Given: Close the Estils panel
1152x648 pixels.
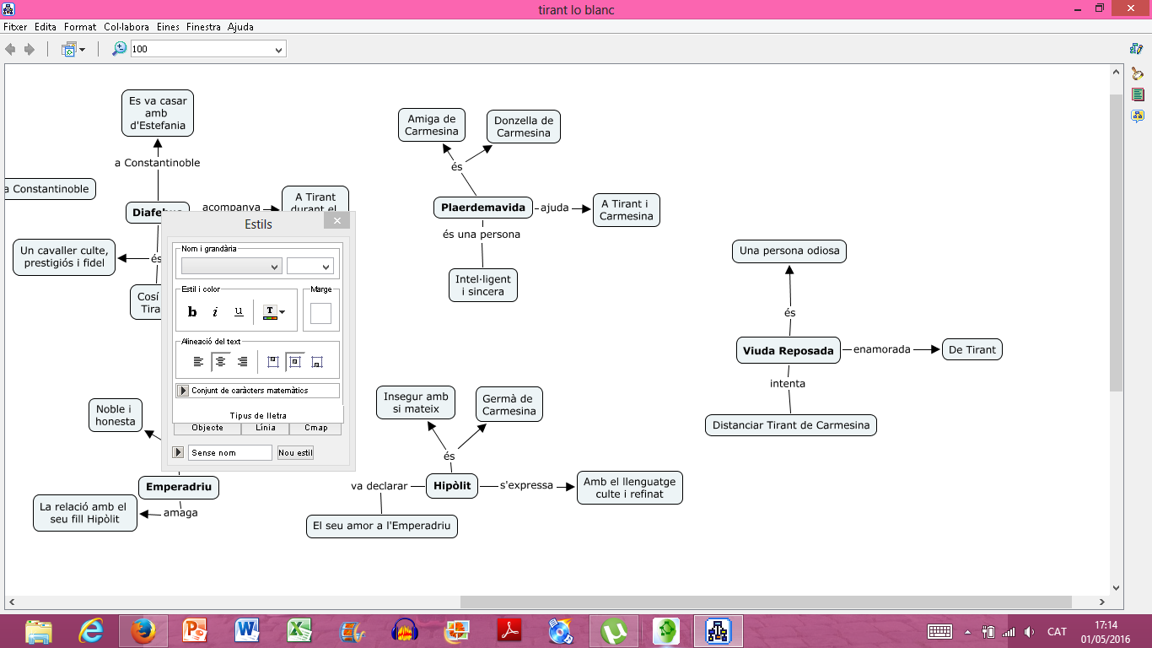Looking at the screenshot, I should pyautogui.click(x=336, y=221).
